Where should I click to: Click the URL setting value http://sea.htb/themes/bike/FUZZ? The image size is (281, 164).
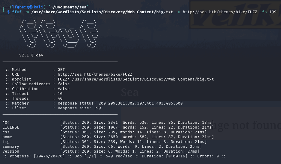[x=95, y=74]
